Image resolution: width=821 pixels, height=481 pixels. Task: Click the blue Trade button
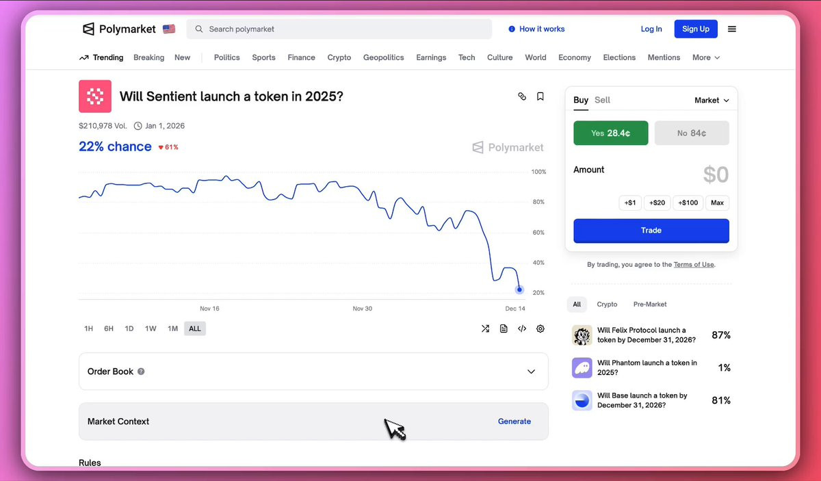(x=651, y=231)
